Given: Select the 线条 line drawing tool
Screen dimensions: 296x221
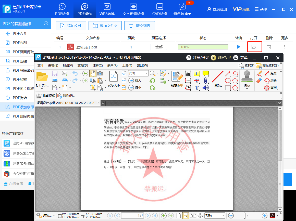Looking at the screenshot, I should coord(218,79).
